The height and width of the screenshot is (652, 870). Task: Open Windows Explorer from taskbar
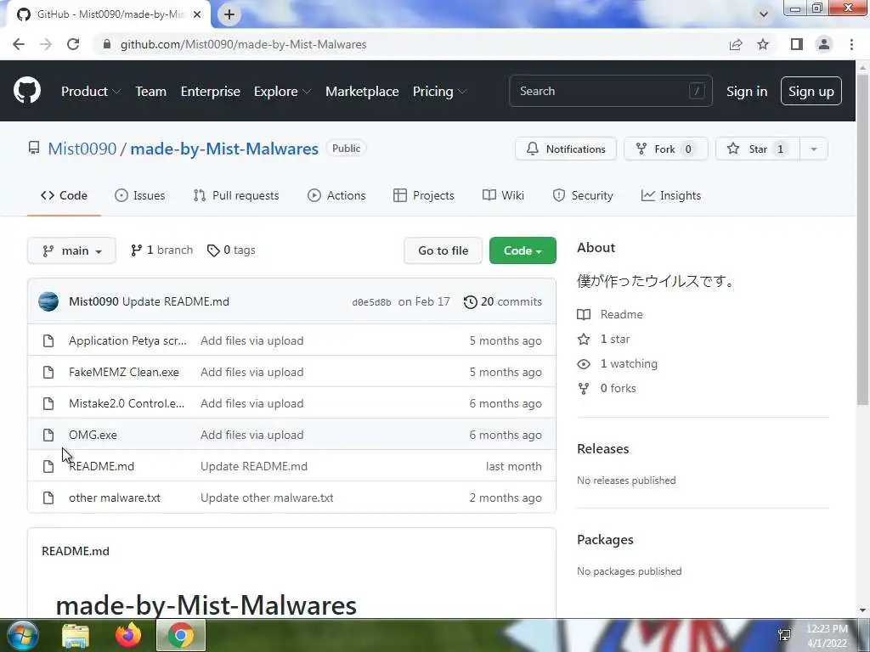pyautogui.click(x=76, y=635)
